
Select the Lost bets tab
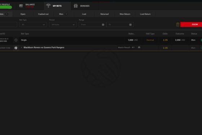(x=84, y=14)
